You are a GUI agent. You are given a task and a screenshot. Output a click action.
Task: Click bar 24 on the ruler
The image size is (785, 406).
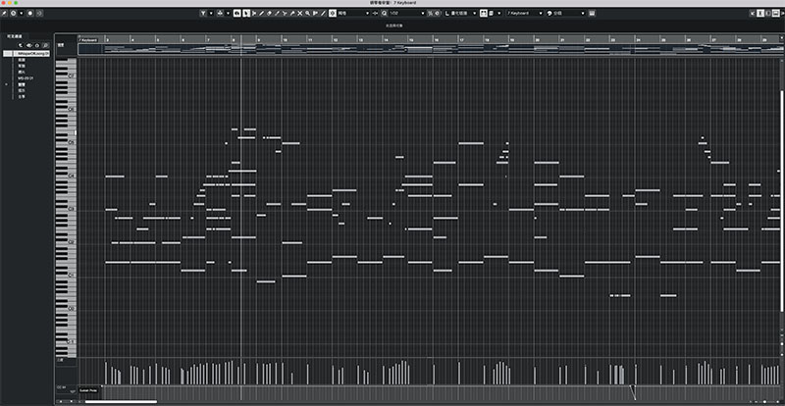639,39
